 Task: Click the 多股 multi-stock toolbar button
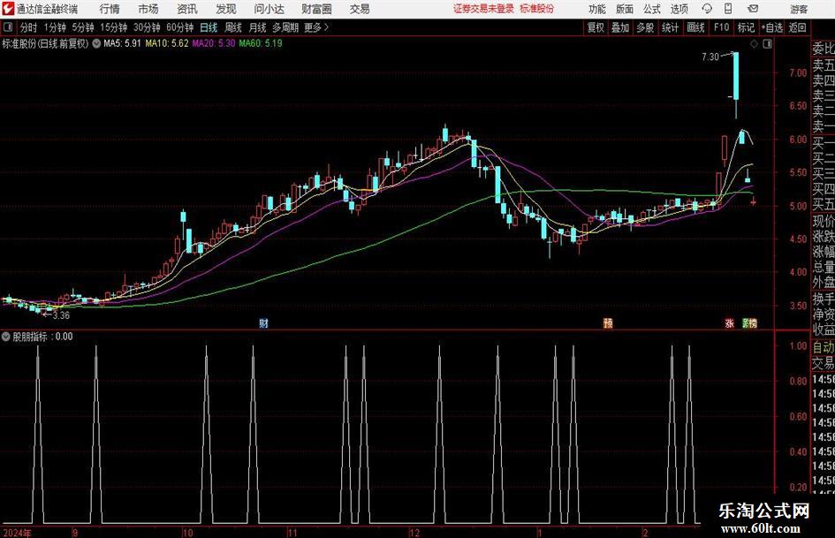pos(645,27)
